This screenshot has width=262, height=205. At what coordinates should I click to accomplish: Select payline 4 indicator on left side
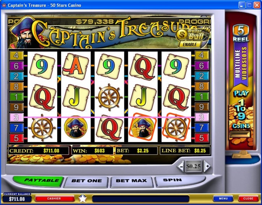(16, 55)
